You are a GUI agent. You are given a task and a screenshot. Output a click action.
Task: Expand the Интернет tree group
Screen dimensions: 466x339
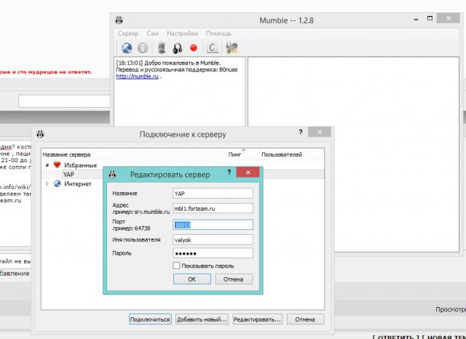(x=47, y=184)
